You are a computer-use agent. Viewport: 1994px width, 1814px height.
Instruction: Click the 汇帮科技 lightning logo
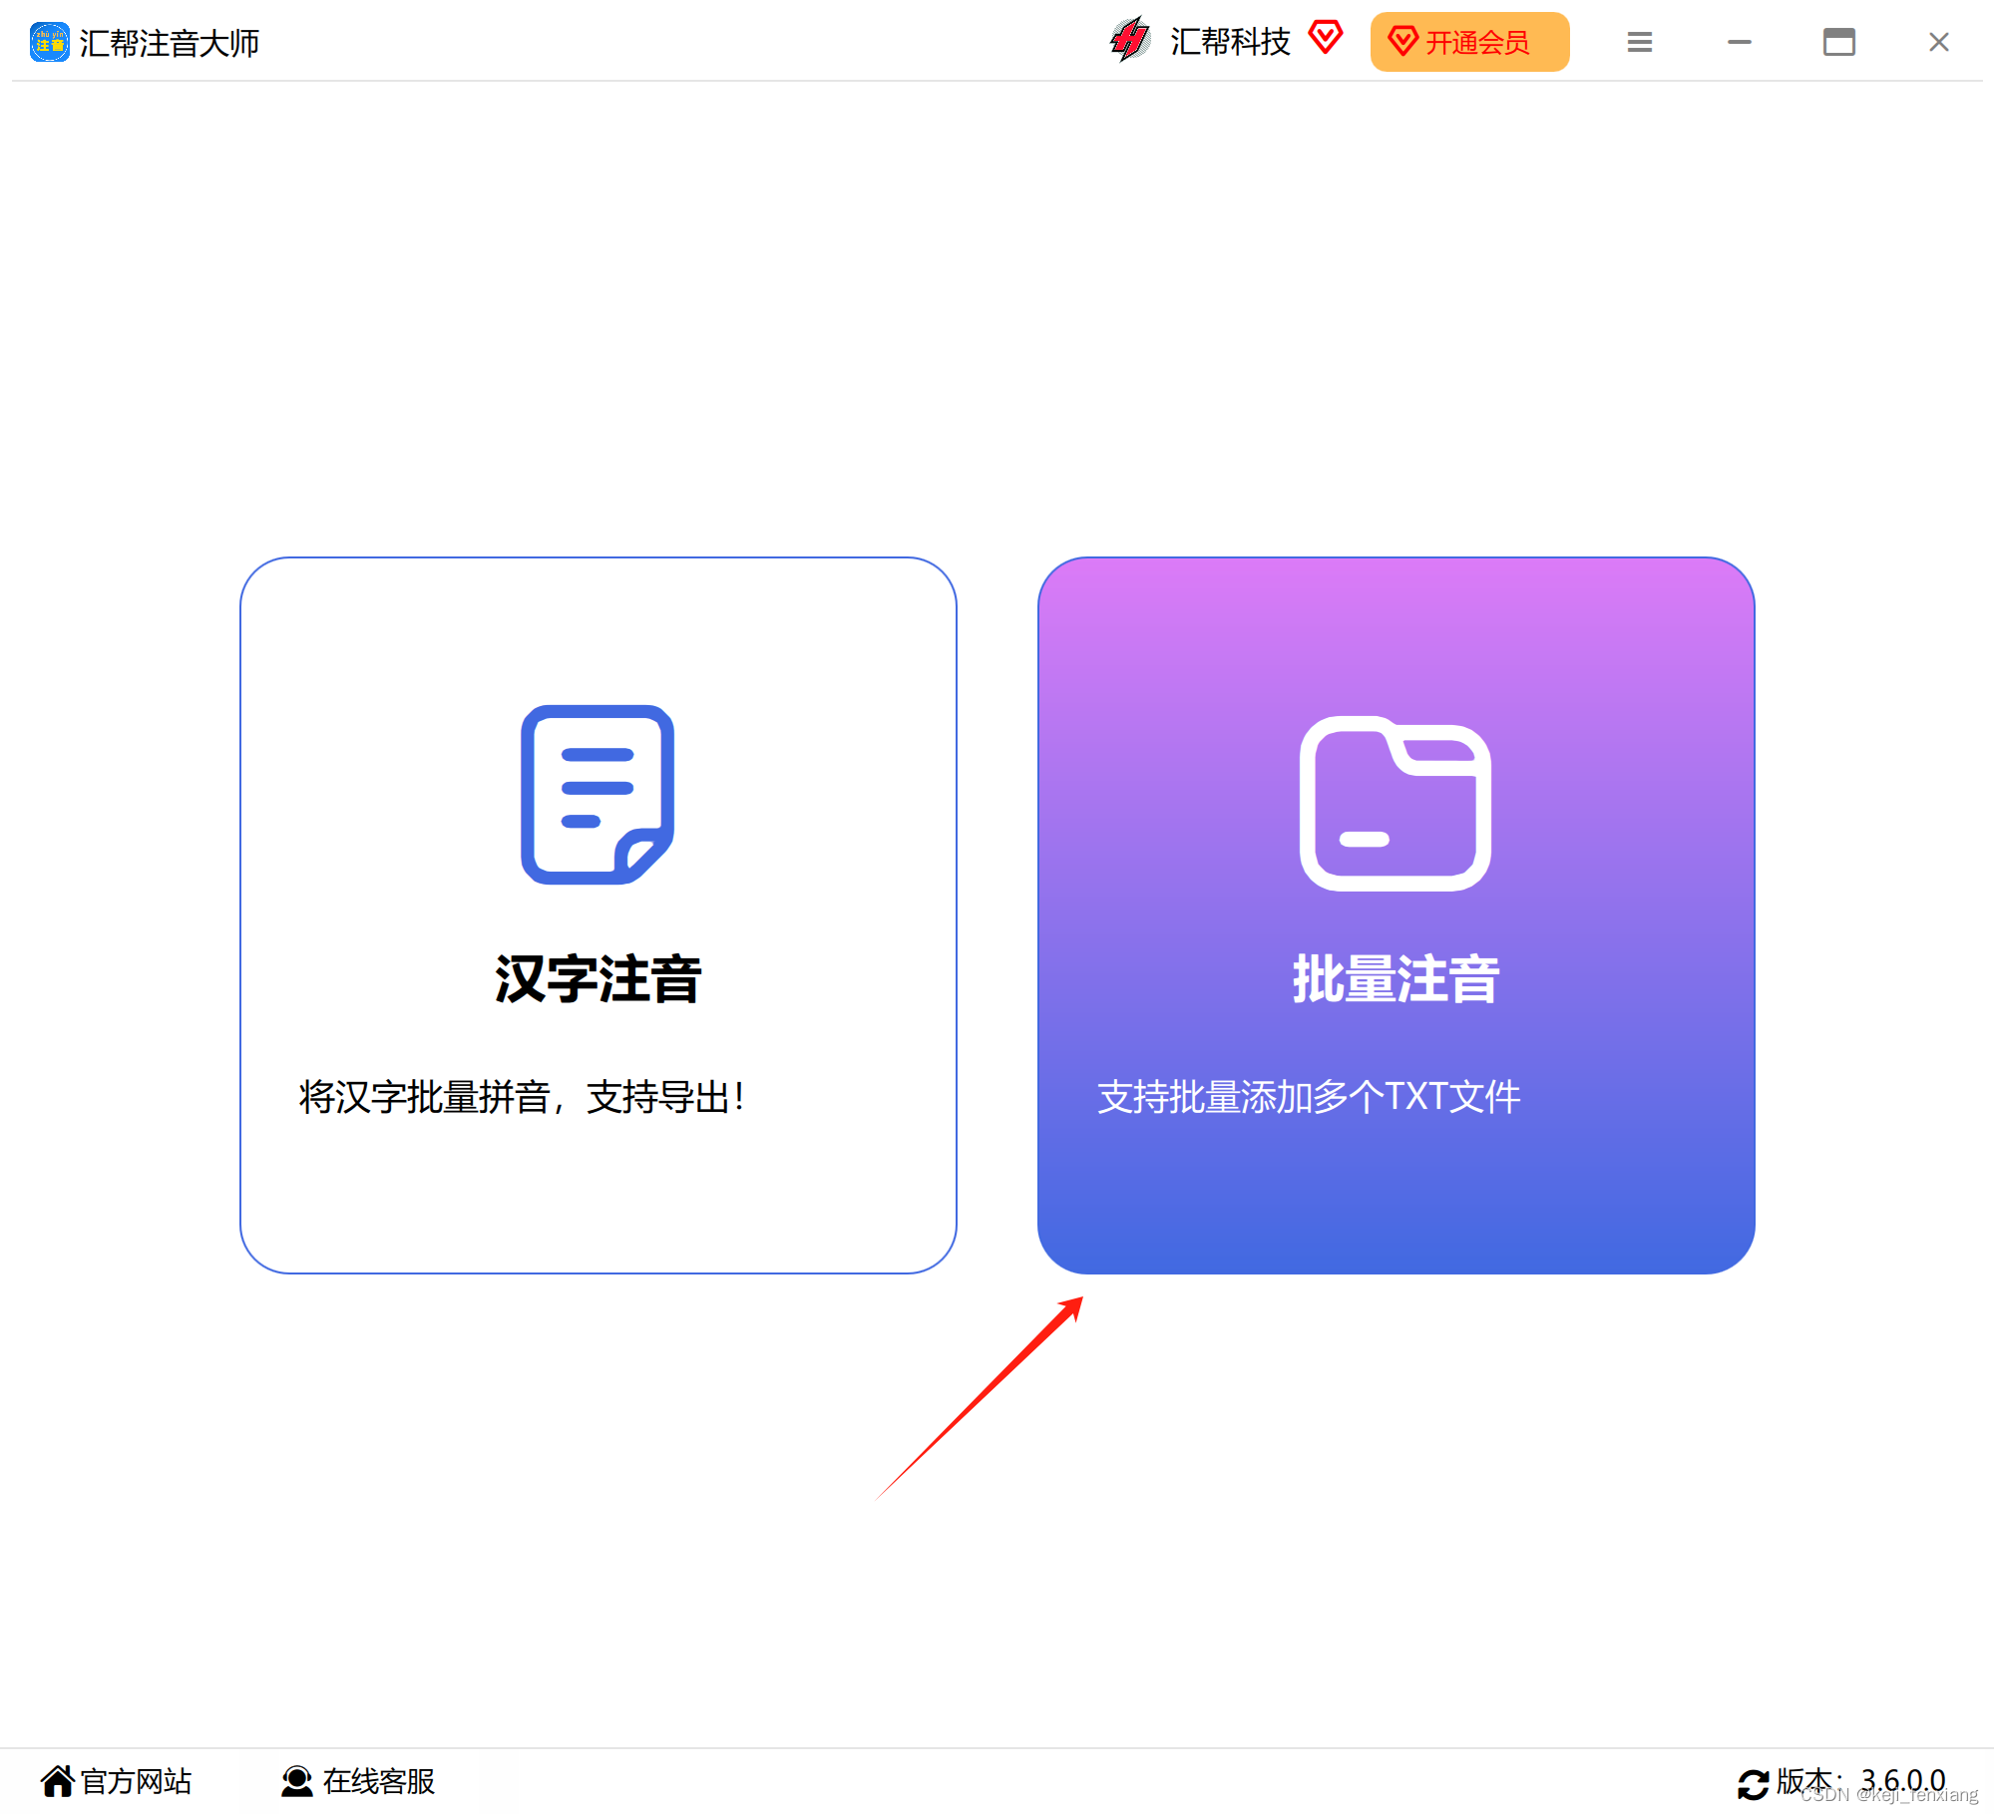(x=1128, y=40)
